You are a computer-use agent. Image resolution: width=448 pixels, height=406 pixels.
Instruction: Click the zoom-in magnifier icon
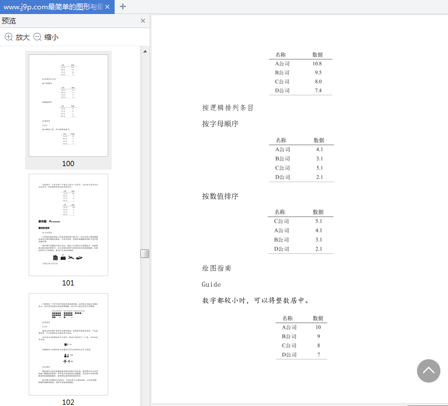9,37
